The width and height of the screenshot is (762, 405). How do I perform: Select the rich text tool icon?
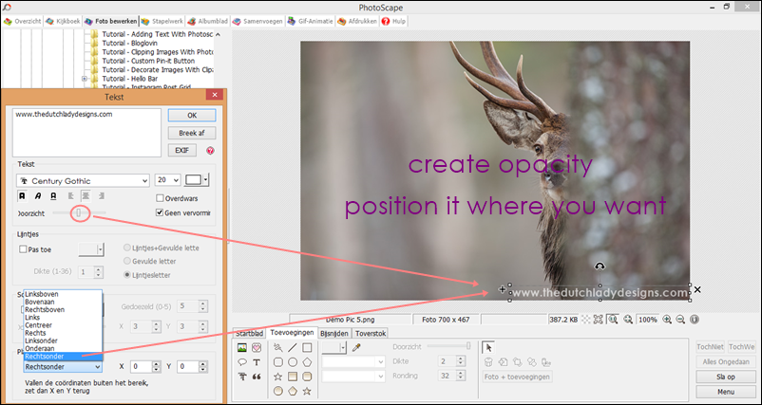click(242, 377)
